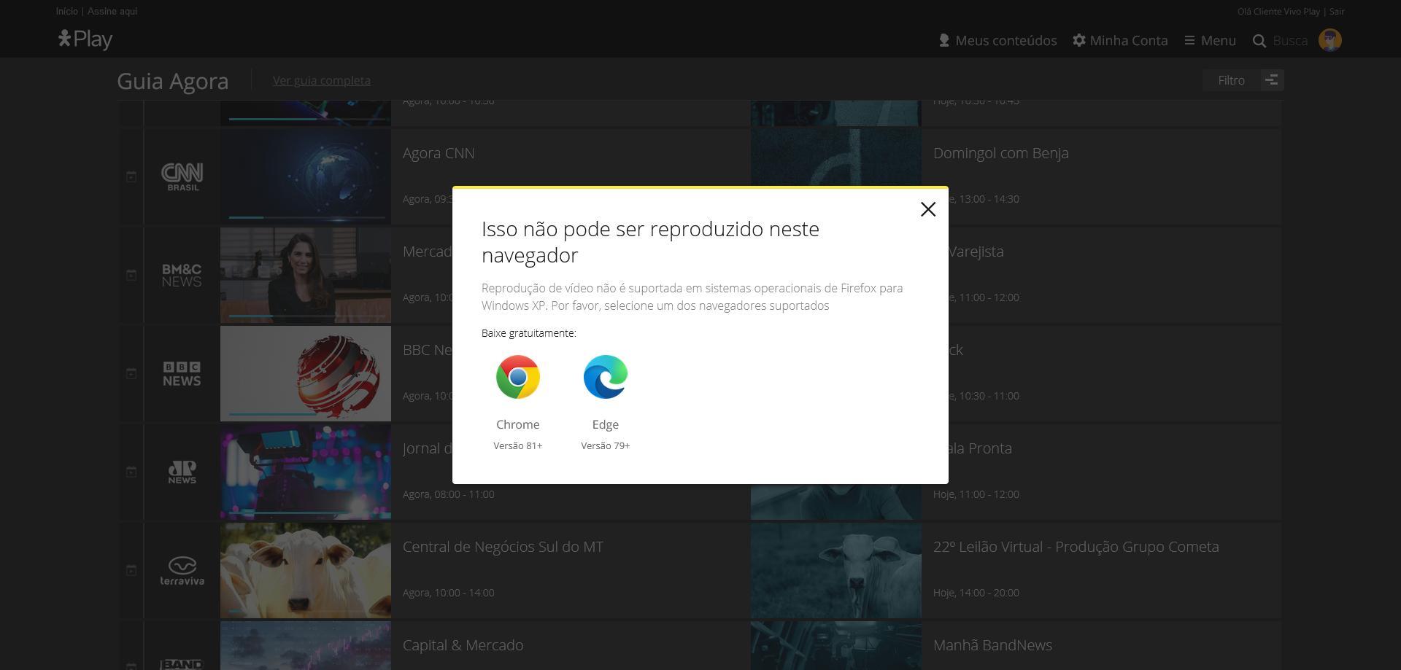Open Meus conteúdos

[997, 40]
